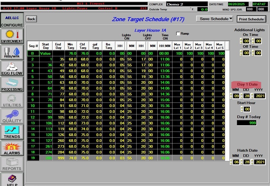Select the Trends chart icon
The image size is (270, 186).
tap(12, 132)
